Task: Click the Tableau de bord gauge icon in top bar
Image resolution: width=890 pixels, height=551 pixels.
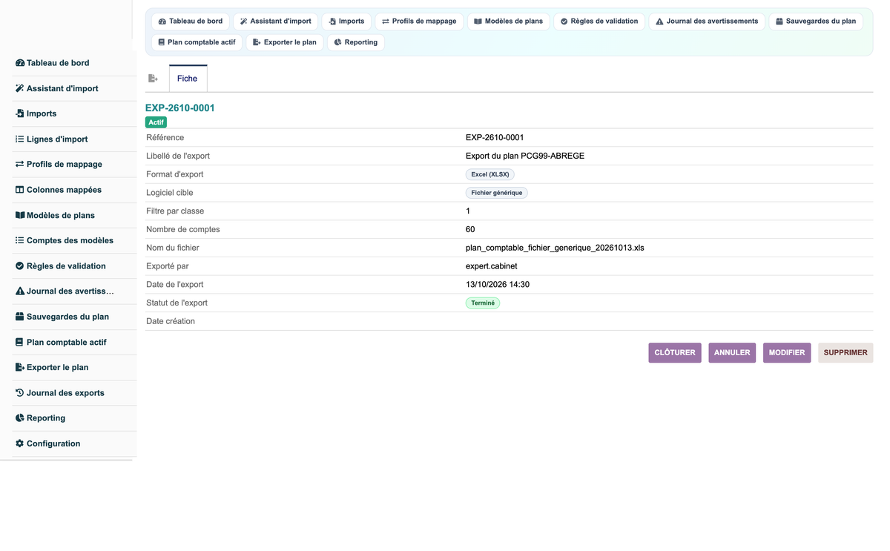Action: (162, 22)
